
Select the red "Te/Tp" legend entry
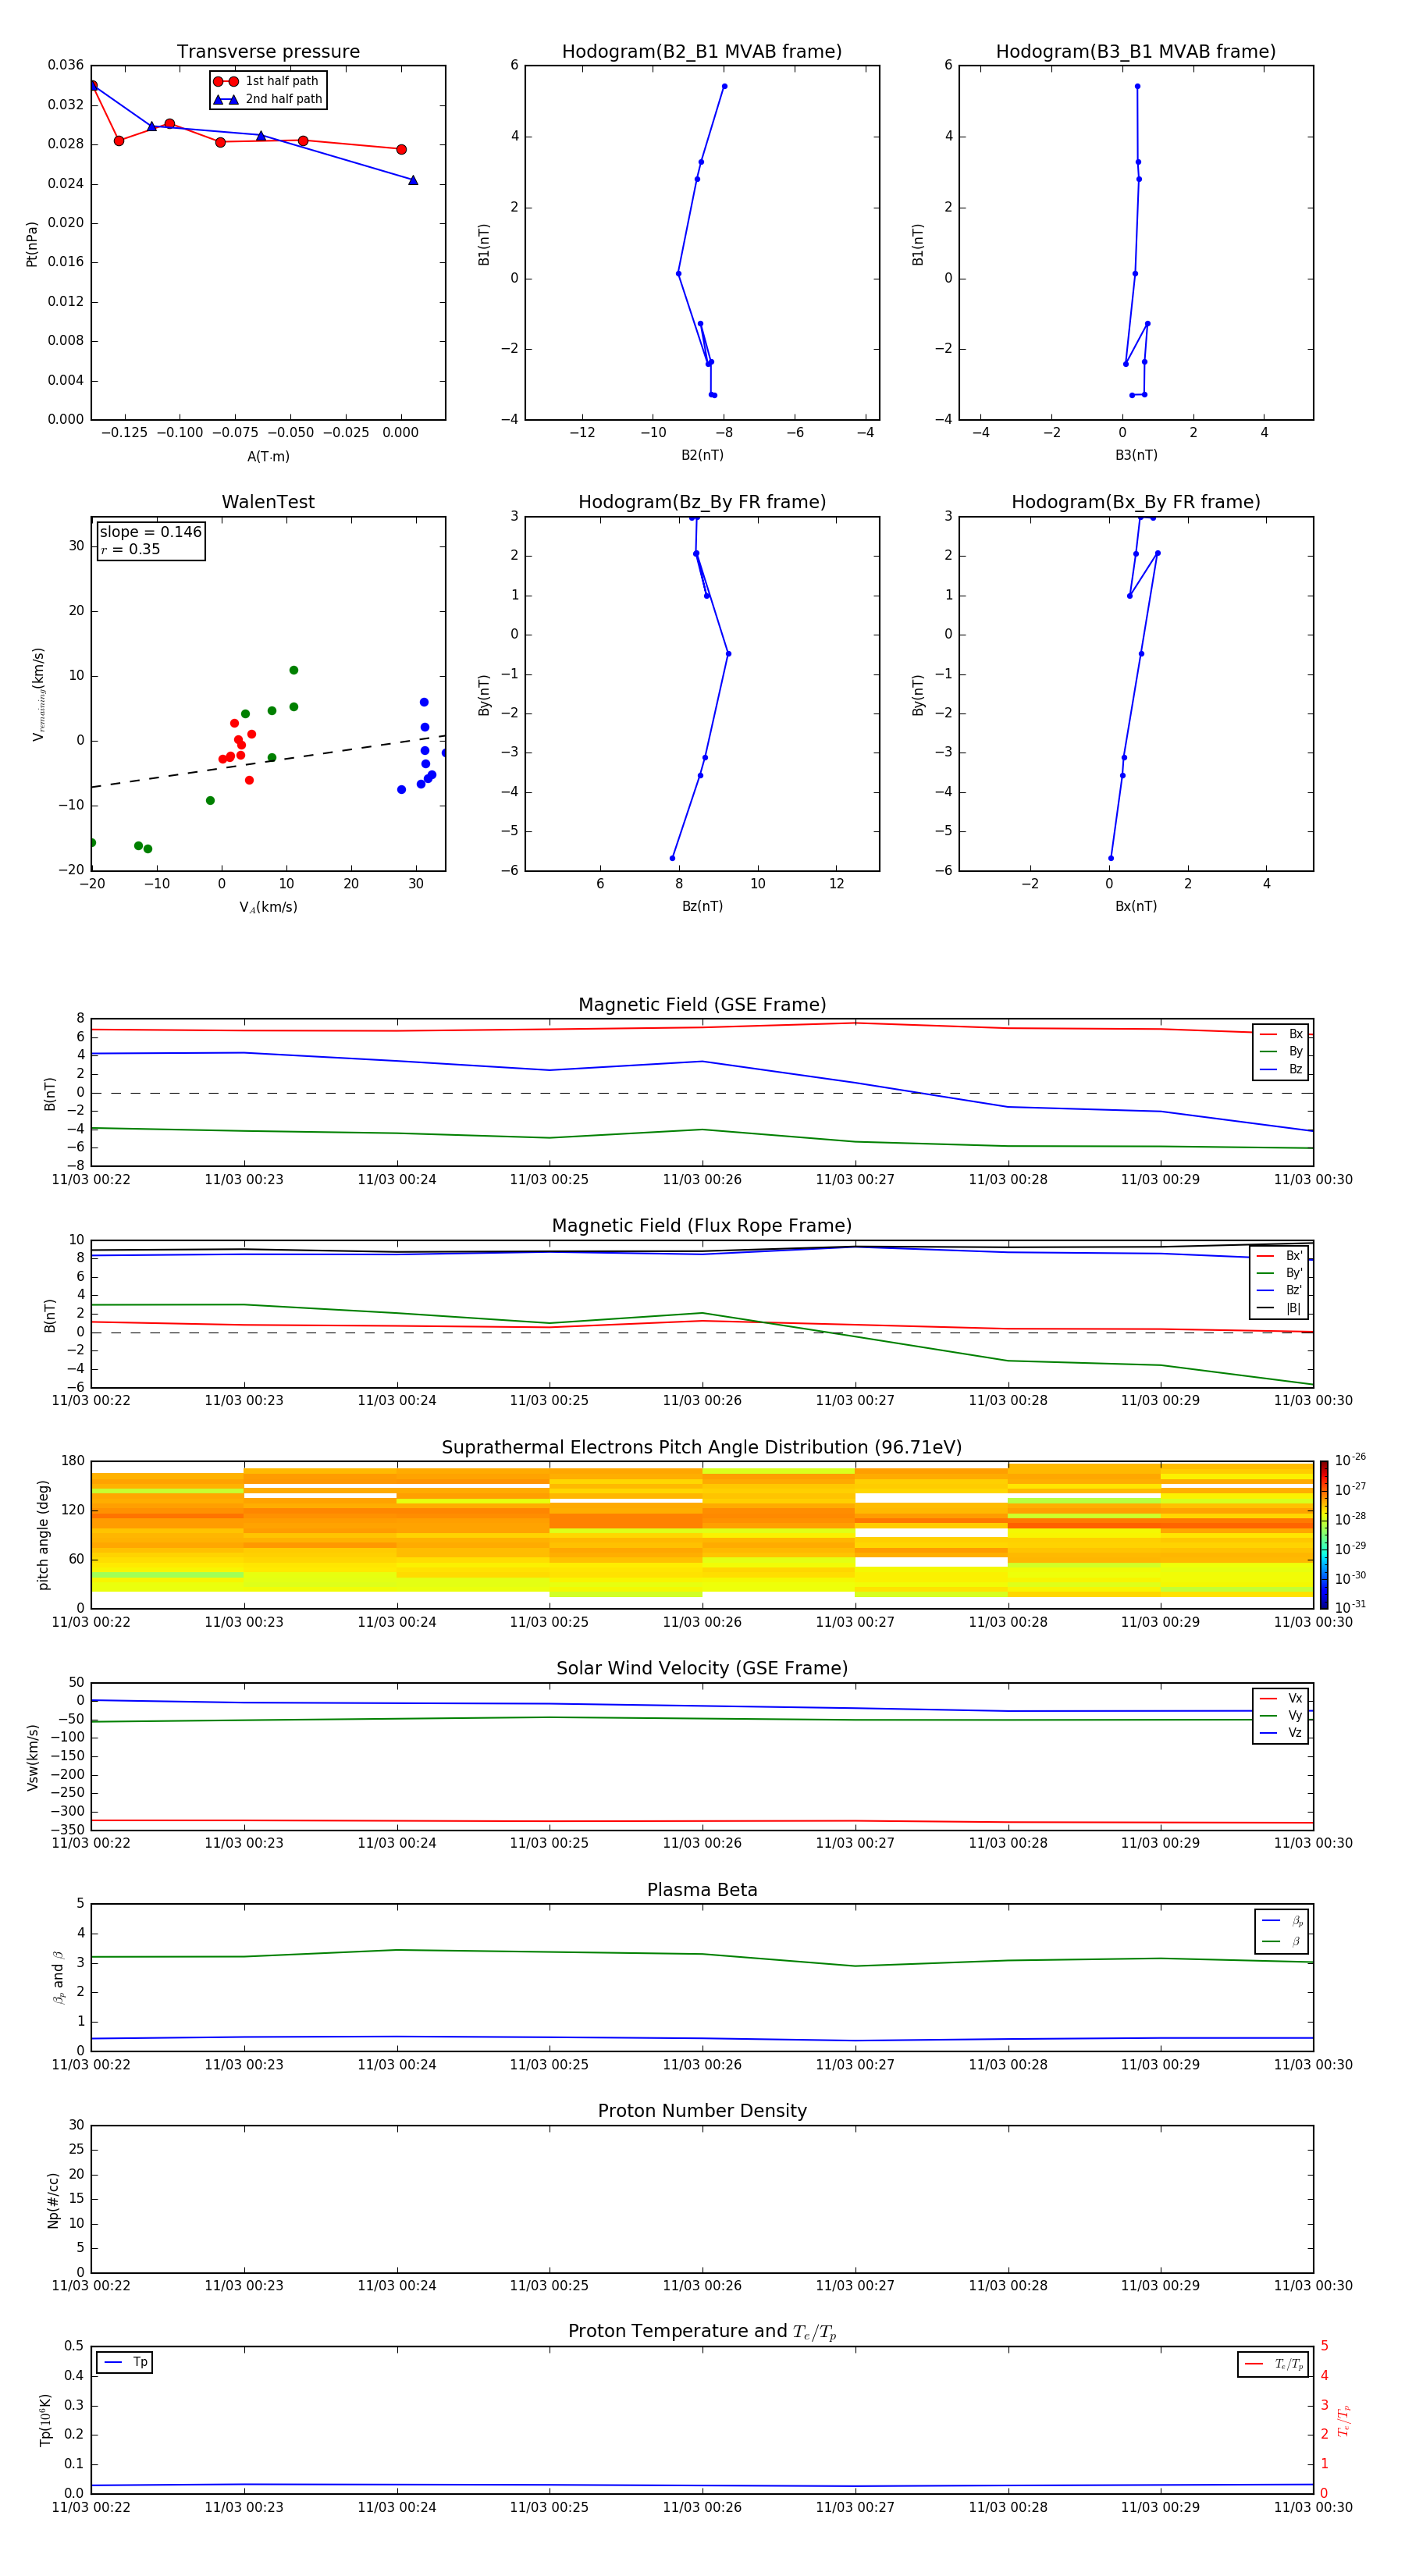click(x=1273, y=2365)
